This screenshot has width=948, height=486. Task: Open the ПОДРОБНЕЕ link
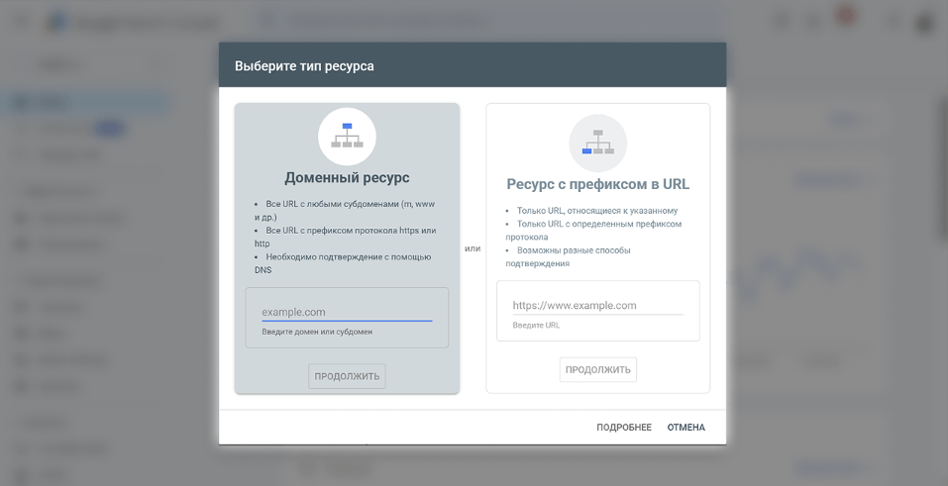coord(624,428)
